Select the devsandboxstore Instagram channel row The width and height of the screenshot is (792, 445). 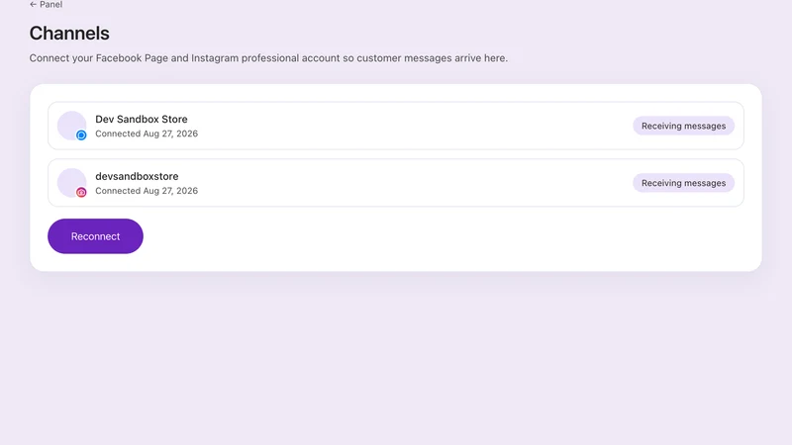pyautogui.click(x=395, y=183)
